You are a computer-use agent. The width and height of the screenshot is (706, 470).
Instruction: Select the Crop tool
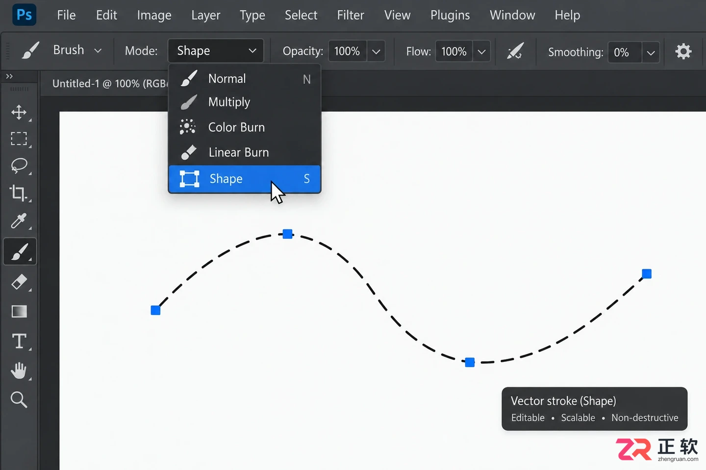click(x=19, y=193)
